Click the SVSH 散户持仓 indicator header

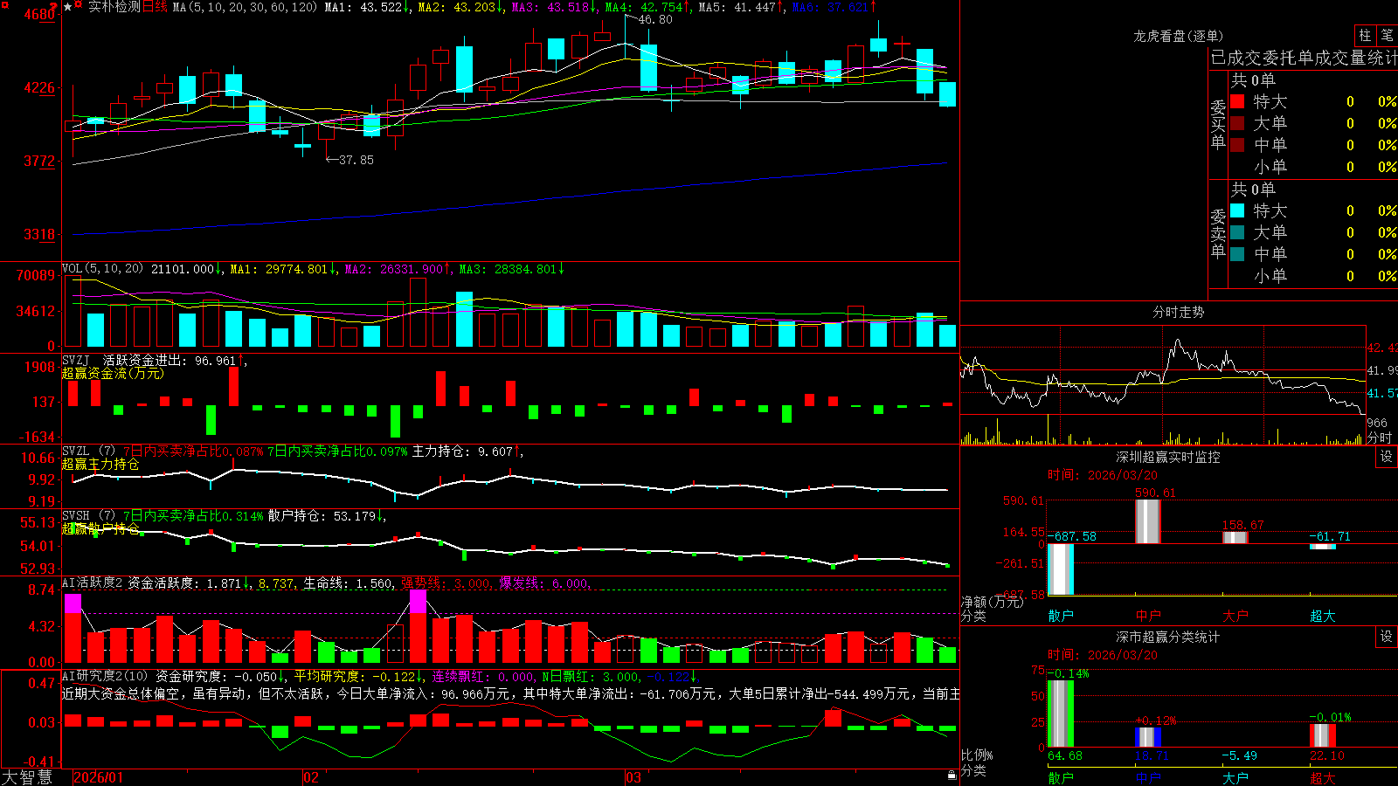[225, 516]
